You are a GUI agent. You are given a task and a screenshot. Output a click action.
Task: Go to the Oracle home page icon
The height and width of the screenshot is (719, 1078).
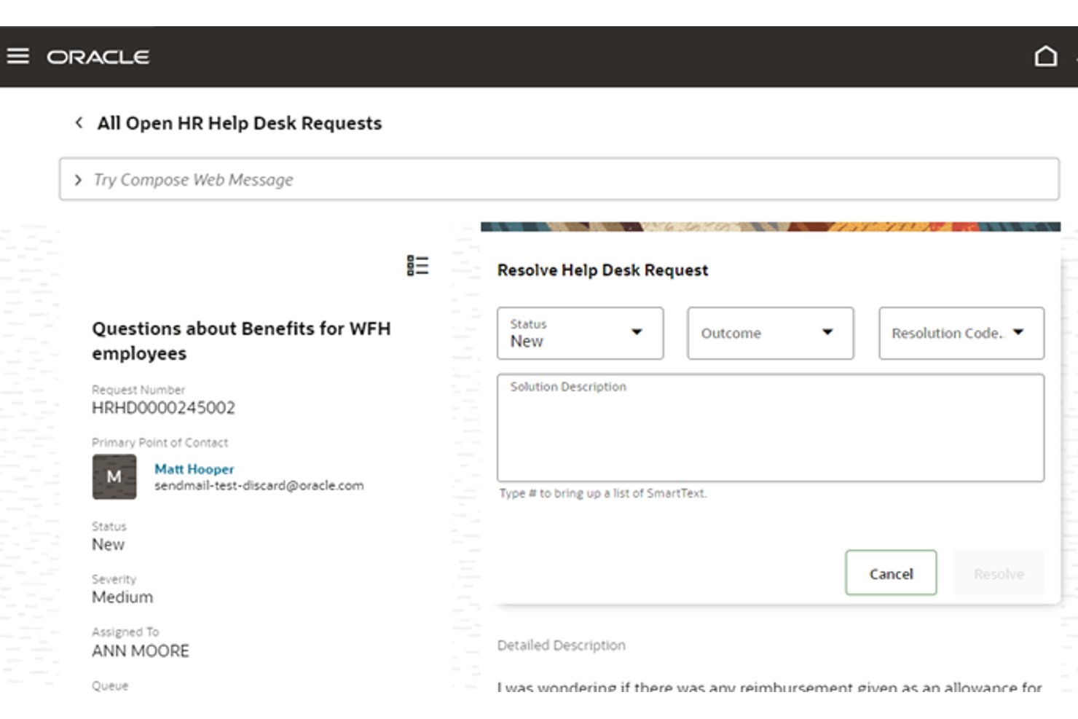(x=1046, y=56)
